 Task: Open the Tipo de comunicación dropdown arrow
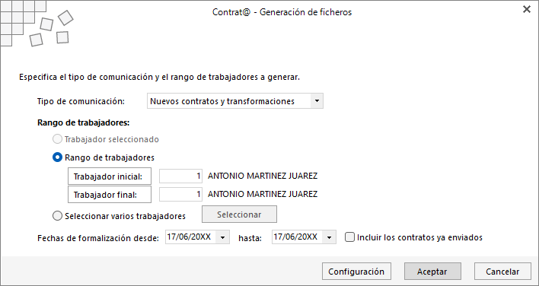click(x=317, y=101)
